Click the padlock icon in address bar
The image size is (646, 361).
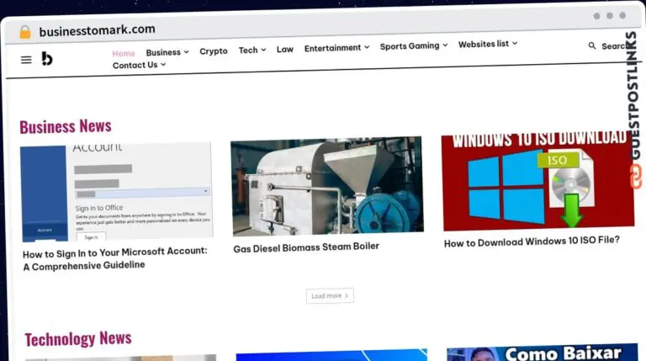tap(24, 31)
